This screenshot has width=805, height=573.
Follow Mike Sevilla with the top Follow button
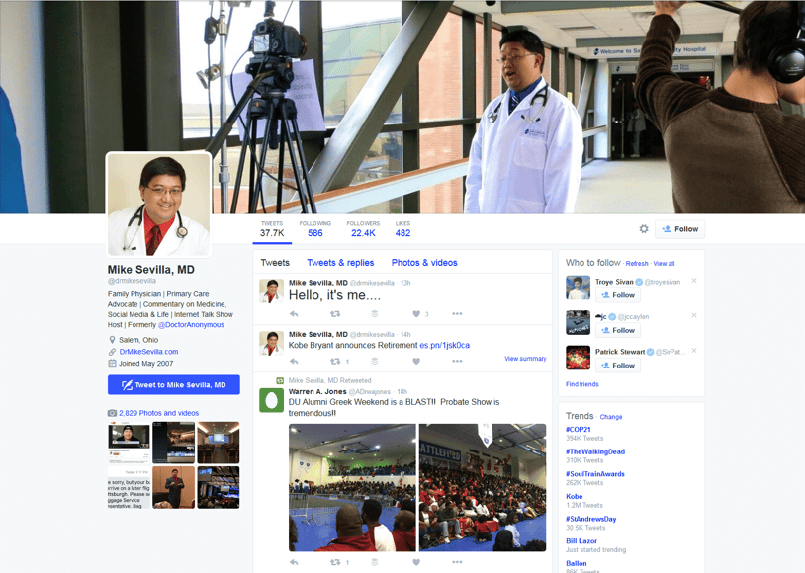pos(679,228)
